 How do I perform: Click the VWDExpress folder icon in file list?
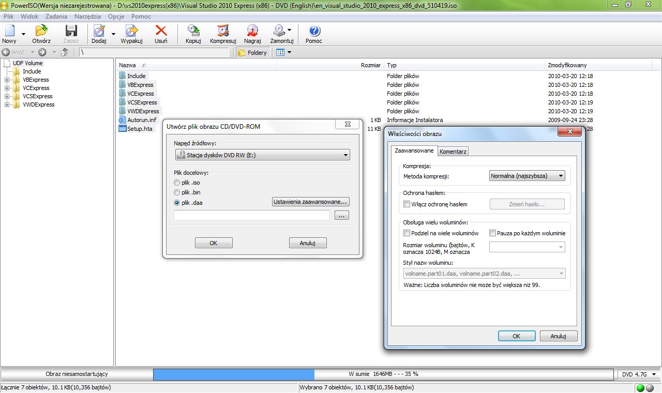click(123, 111)
